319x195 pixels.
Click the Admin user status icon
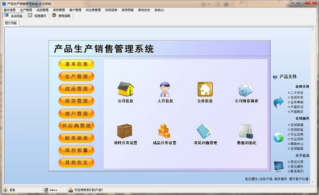click(46, 190)
